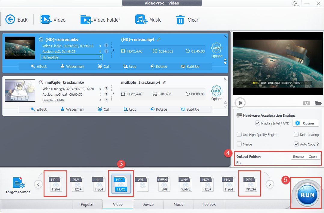This screenshot has width=324, height=213.
Task: Take a snapshot with the camera icon
Action: (x=307, y=103)
